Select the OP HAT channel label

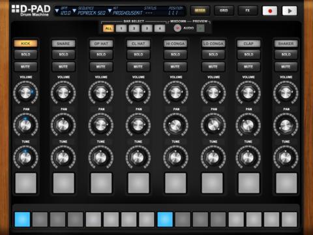pos(101,44)
